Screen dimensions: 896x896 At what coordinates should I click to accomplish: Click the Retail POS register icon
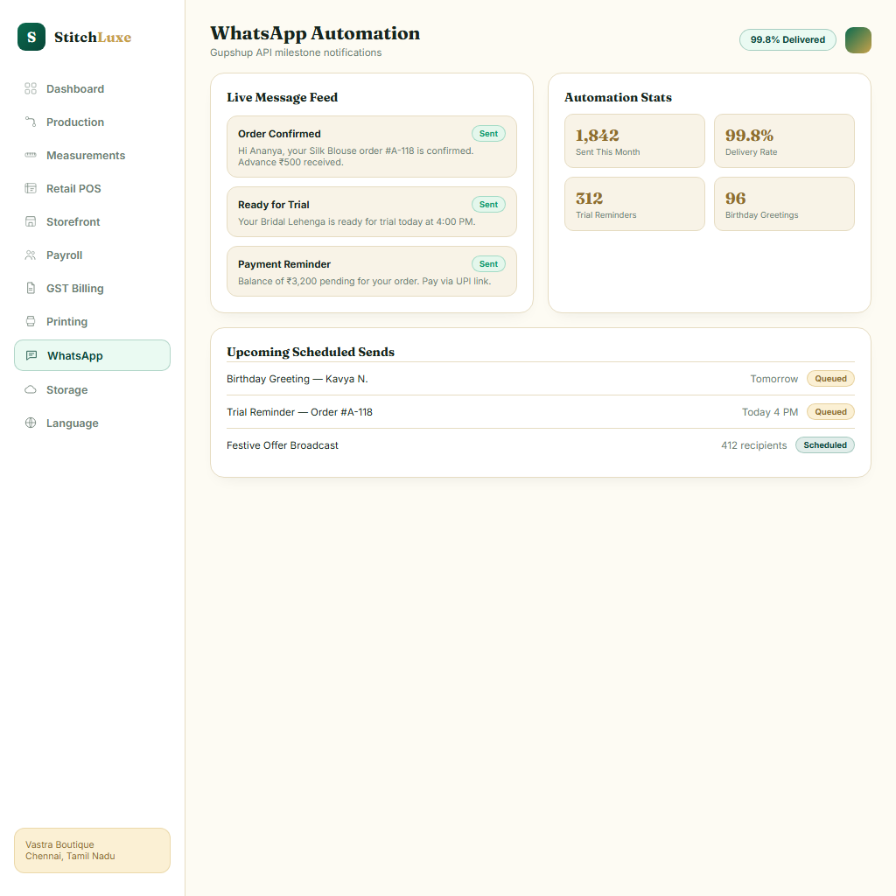point(31,188)
